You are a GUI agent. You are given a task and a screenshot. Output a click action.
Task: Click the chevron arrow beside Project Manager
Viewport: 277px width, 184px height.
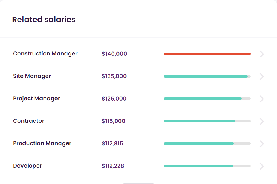(x=261, y=99)
